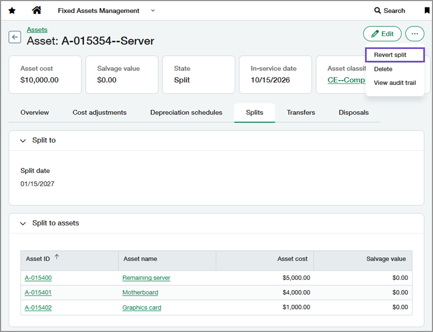The height and width of the screenshot is (332, 433).
Task: Click the 01/15/2027 split date value
Action: click(x=37, y=184)
